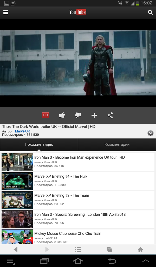
Task: Open browser bookmarks list icon
Action: click(78, 250)
